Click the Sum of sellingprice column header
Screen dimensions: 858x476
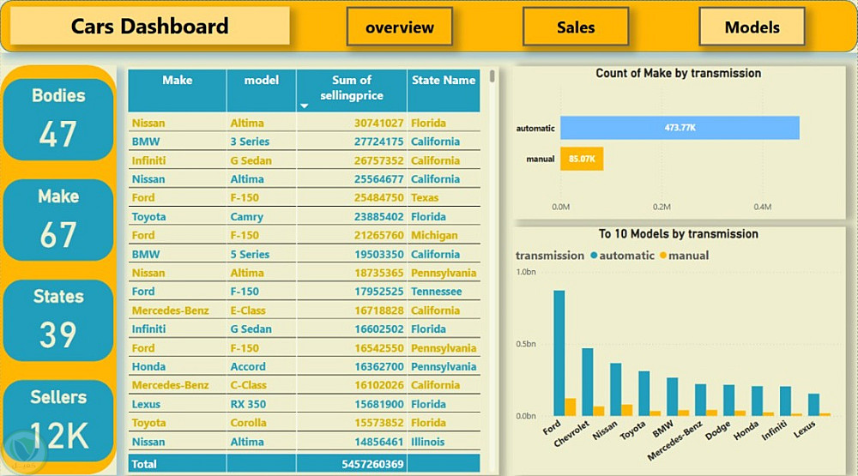352,90
